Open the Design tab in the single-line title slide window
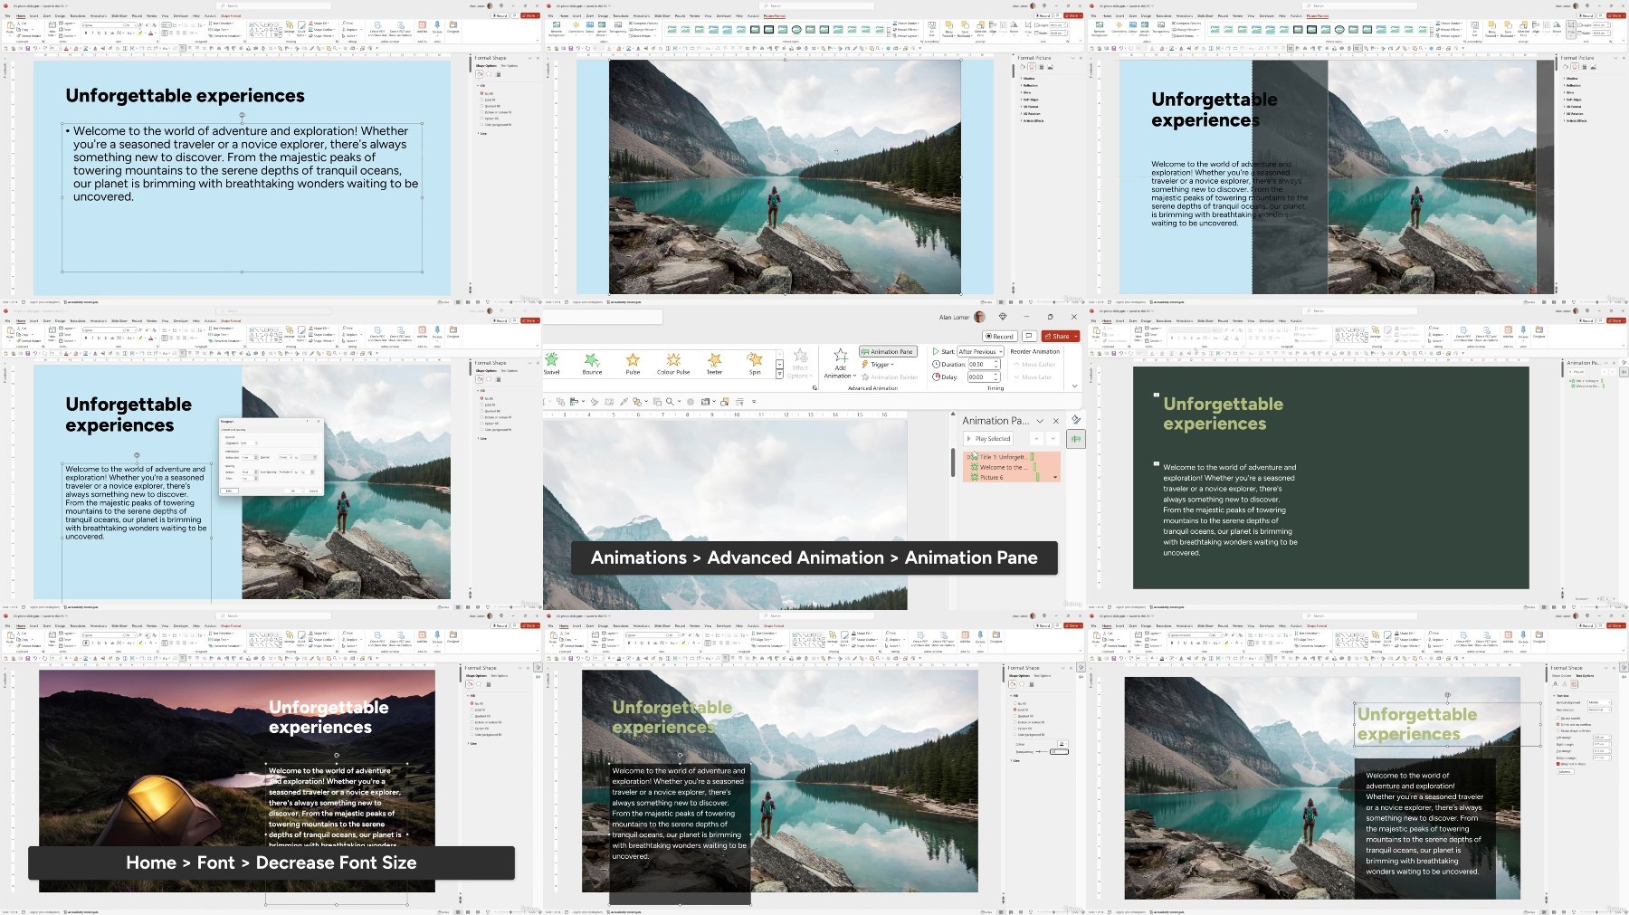Screen dimensions: 1629x915 (61, 15)
